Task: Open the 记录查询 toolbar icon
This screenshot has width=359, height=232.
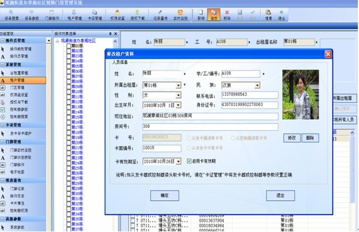Action: point(160,15)
